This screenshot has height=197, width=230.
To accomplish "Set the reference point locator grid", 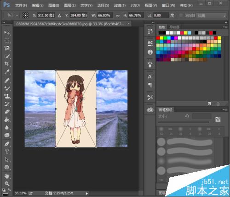I will (25, 15).
